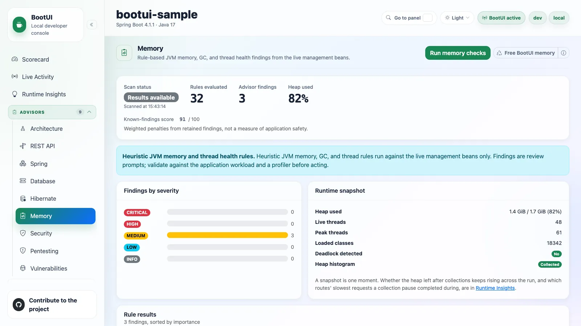
Task: Toggle the BootUI active status pill
Action: pyautogui.click(x=501, y=18)
